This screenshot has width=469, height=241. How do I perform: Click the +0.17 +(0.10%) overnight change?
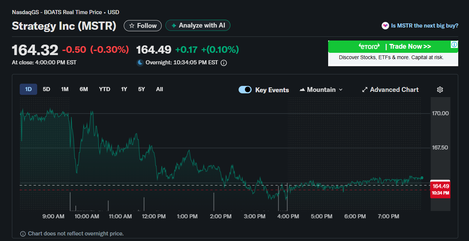(x=207, y=49)
